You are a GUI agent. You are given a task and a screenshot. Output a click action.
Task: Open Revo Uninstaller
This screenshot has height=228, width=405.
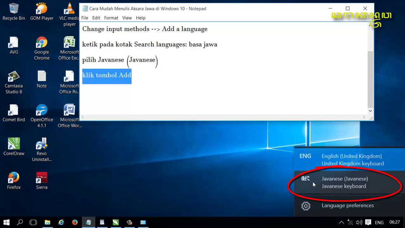point(42,144)
